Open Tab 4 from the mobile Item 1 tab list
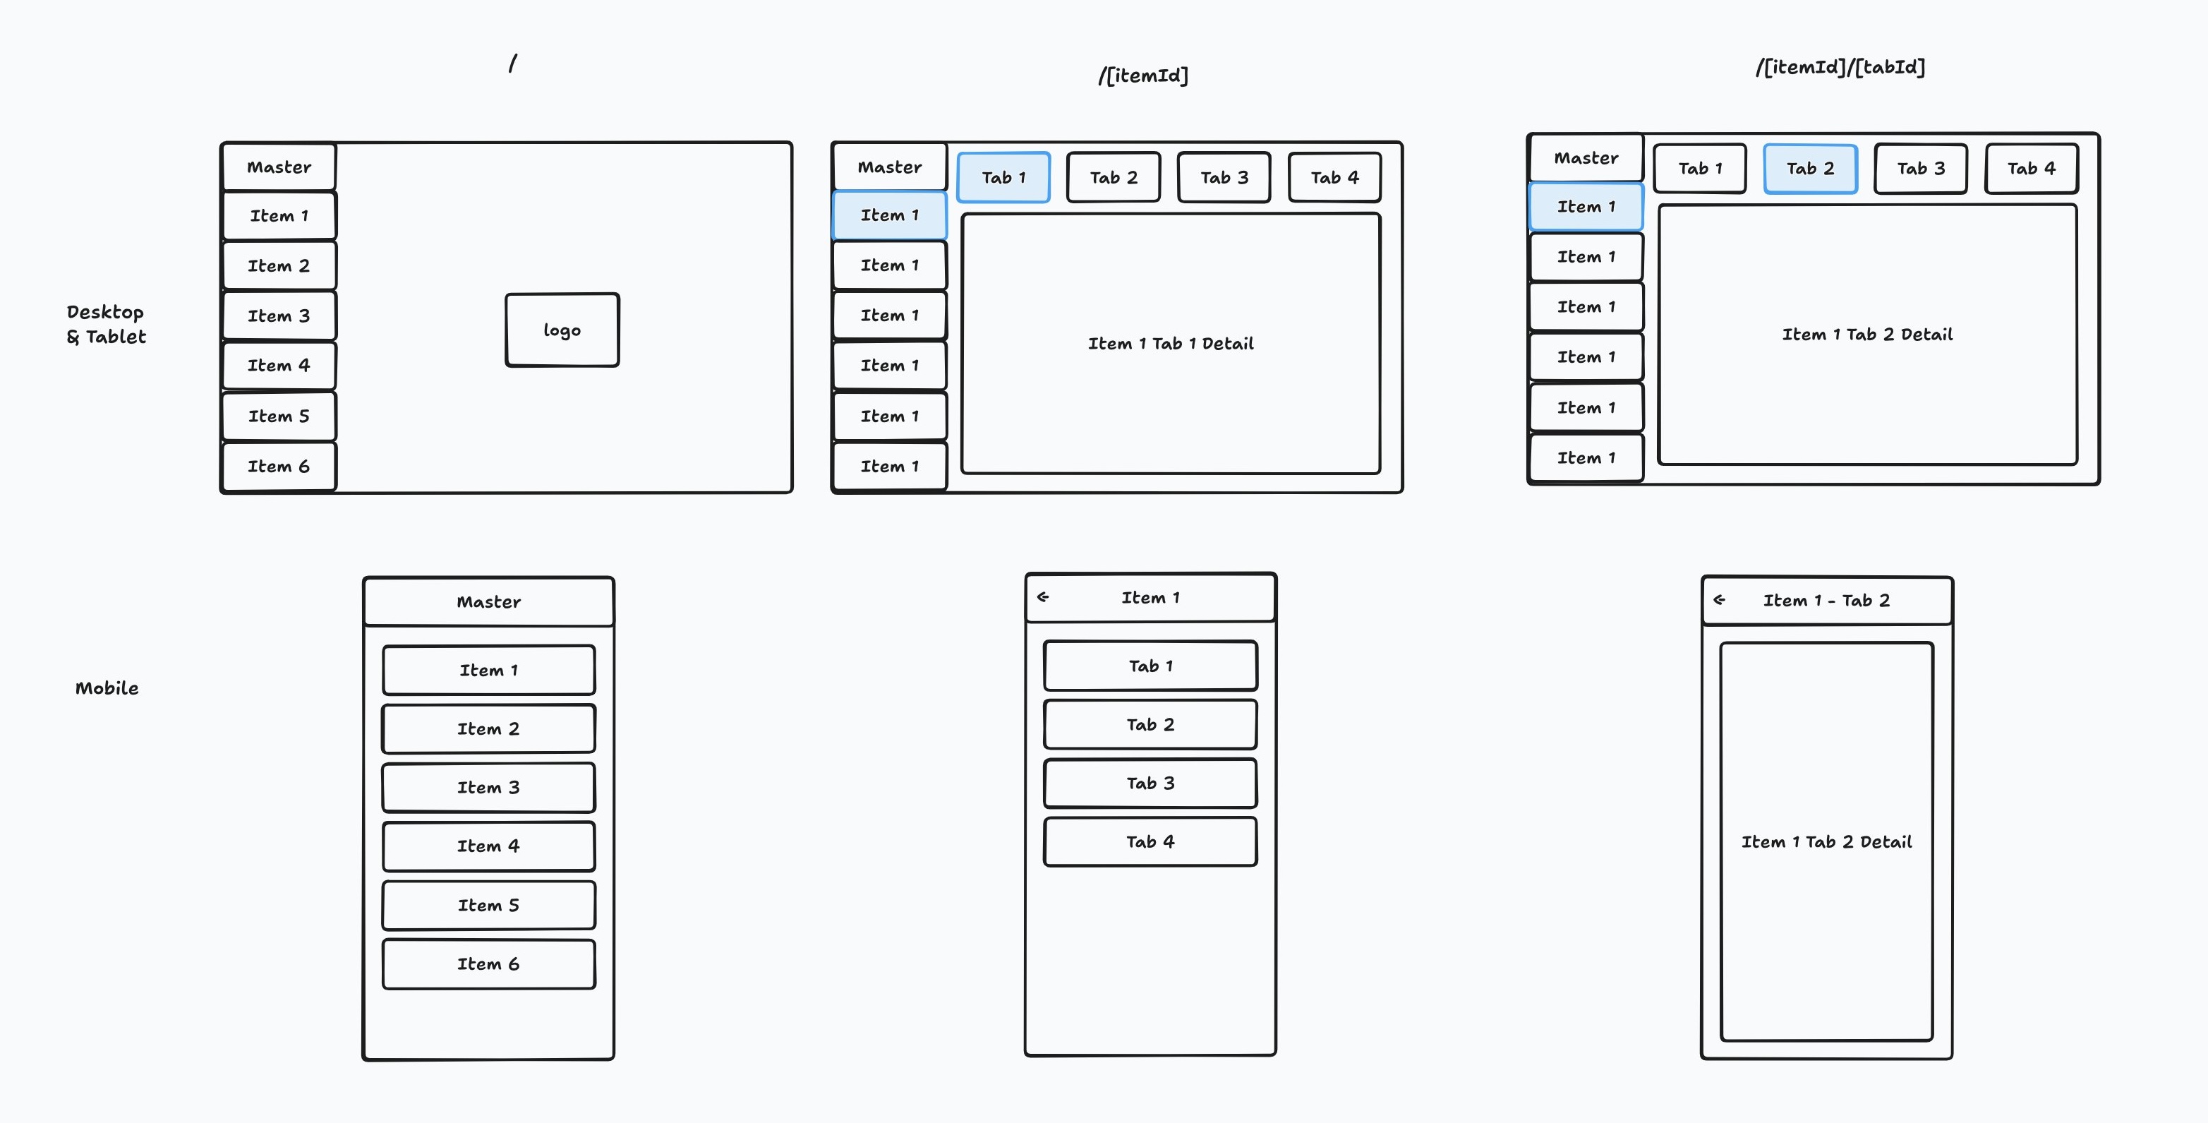2208x1123 pixels. click(x=1150, y=841)
